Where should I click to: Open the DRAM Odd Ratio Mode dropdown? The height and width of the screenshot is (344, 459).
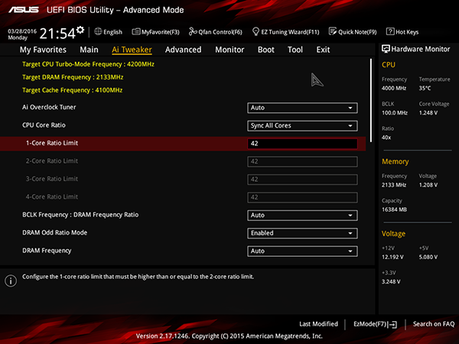click(302, 233)
